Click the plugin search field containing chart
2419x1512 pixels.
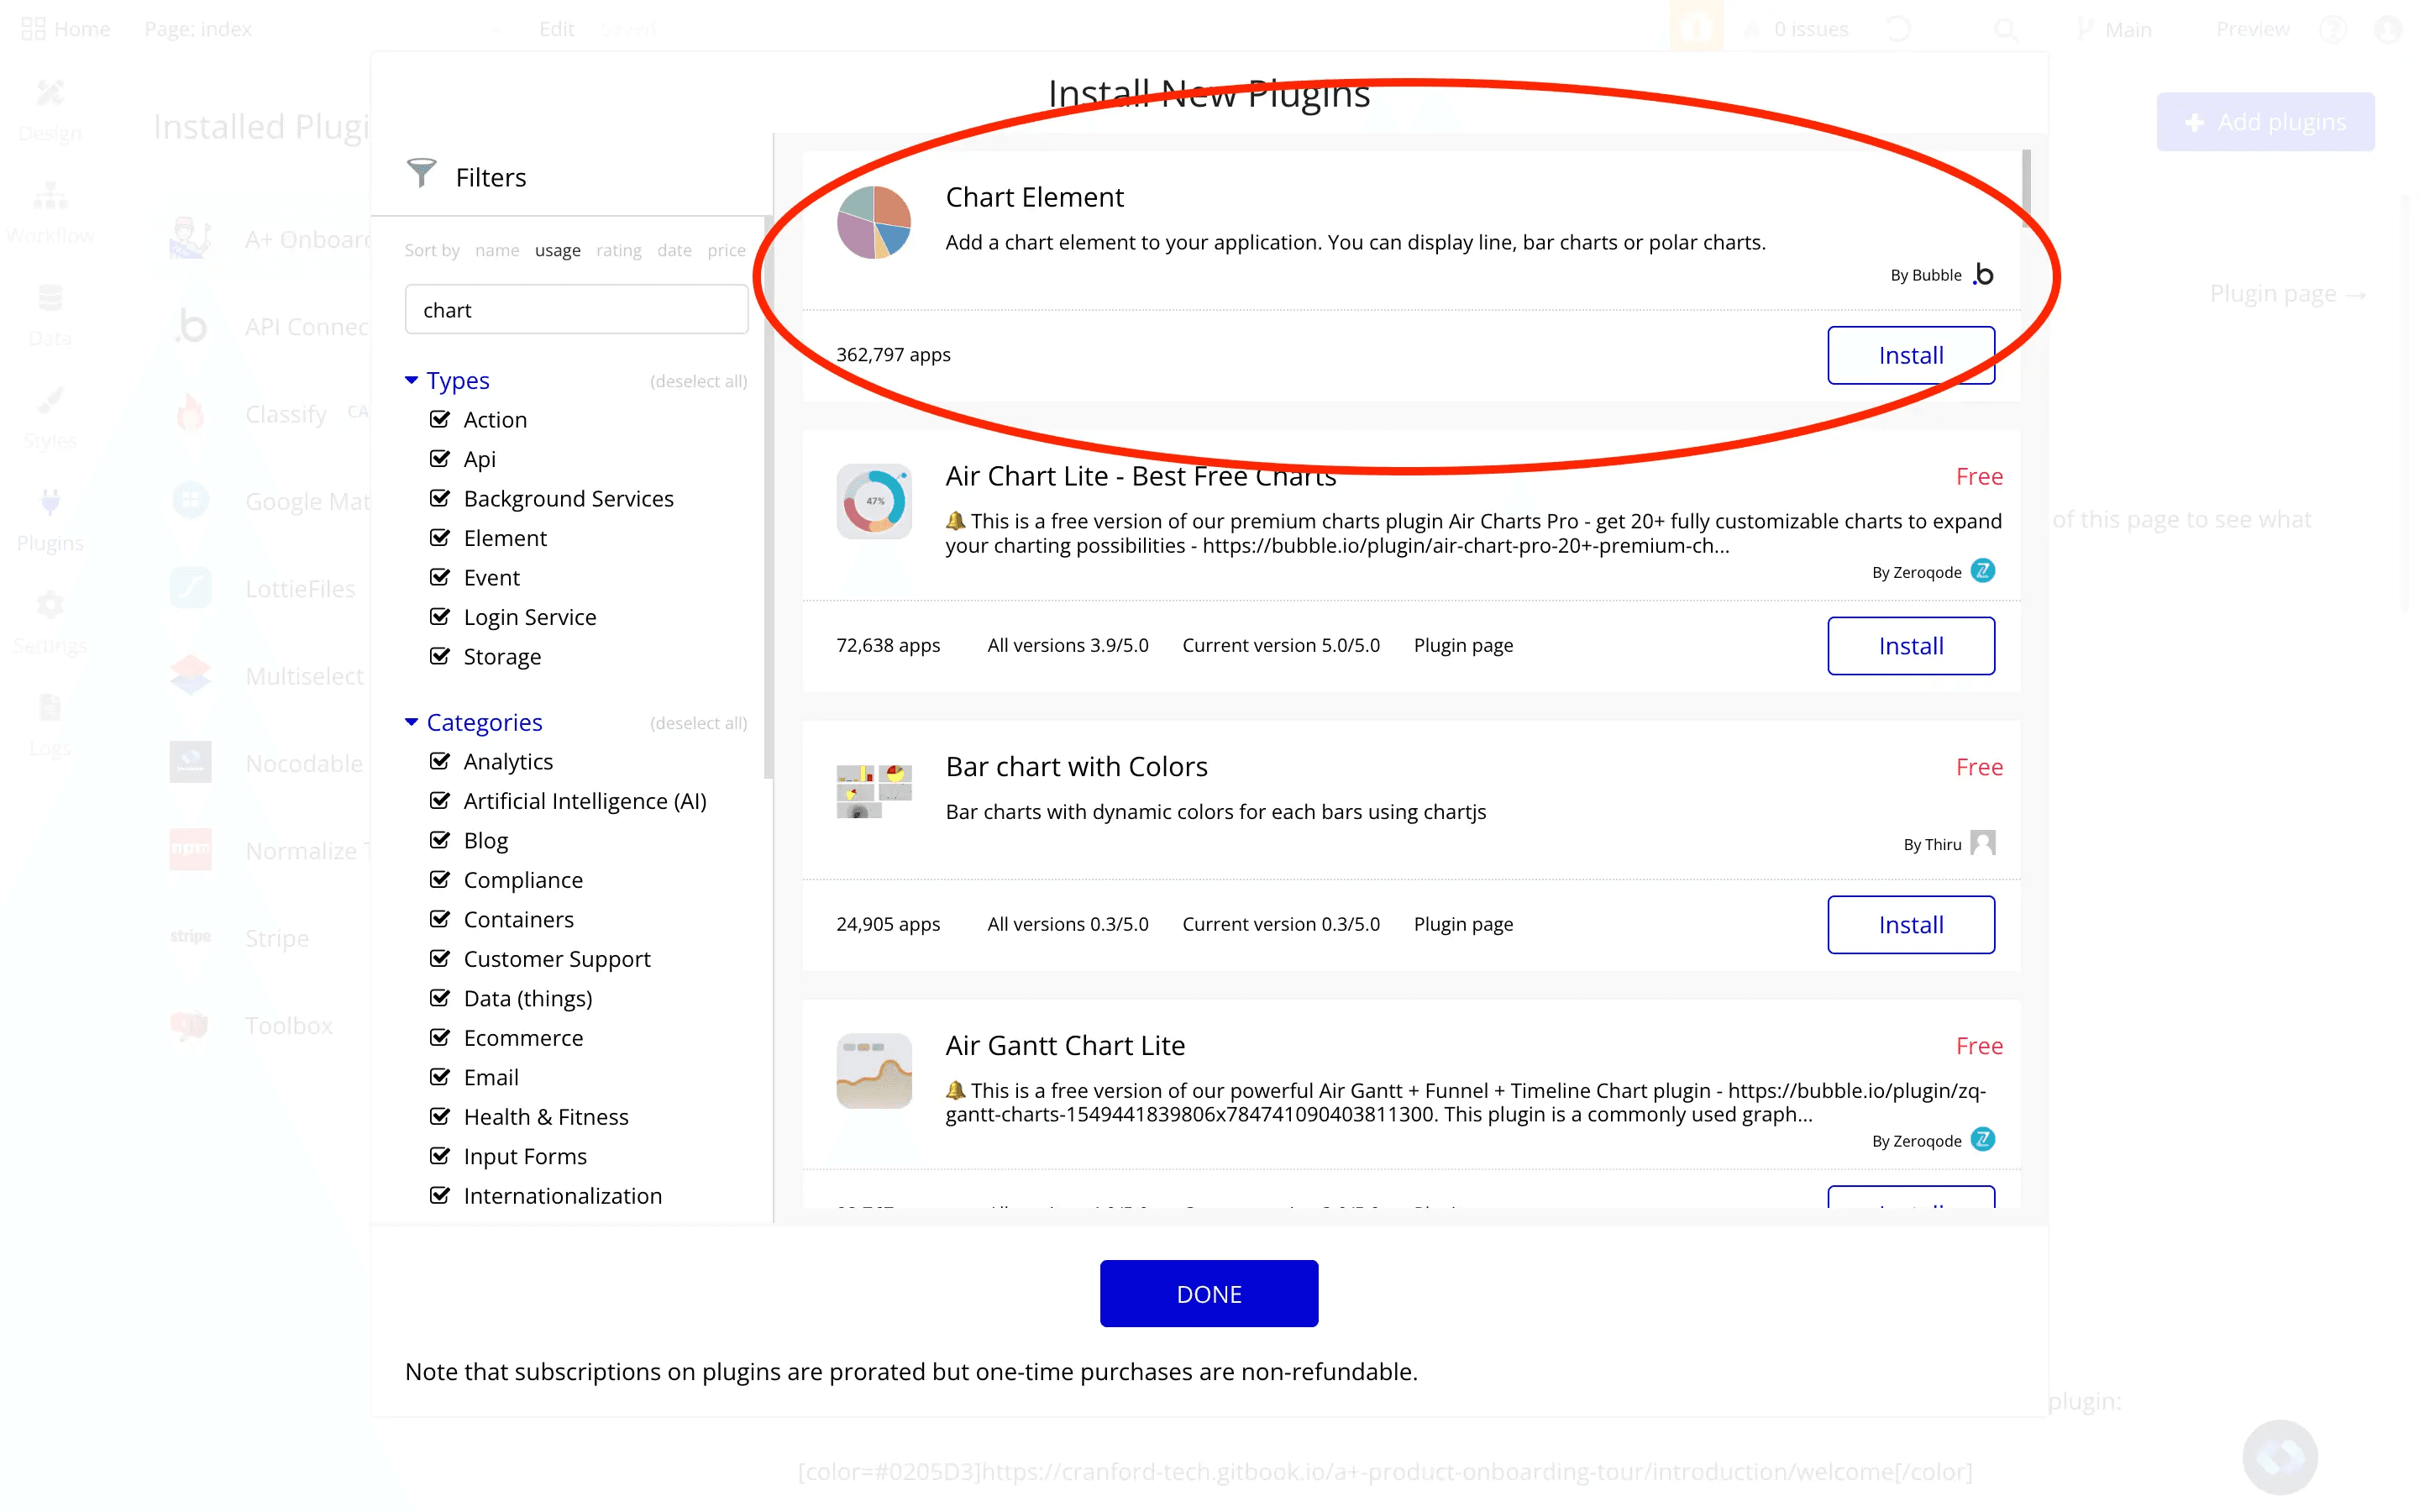click(x=575, y=310)
